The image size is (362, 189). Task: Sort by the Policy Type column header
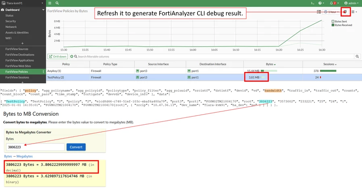point(110,64)
